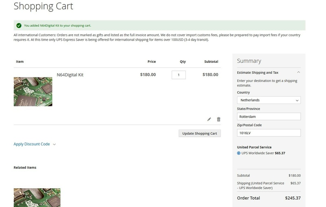Open the Country dropdown
The image size is (326, 207).
pyautogui.click(x=269, y=100)
